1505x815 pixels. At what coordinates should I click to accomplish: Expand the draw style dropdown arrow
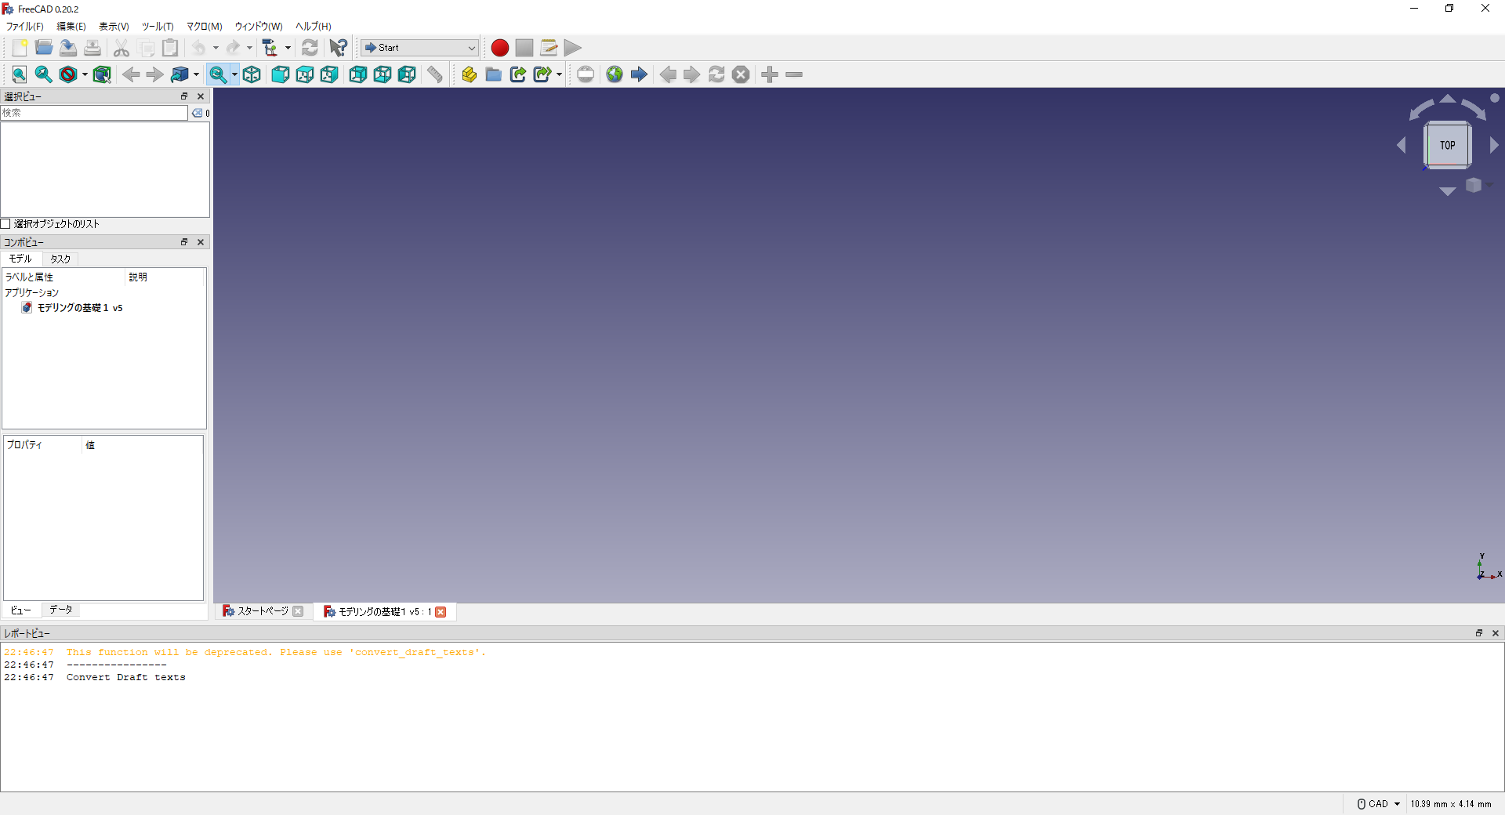(x=85, y=74)
